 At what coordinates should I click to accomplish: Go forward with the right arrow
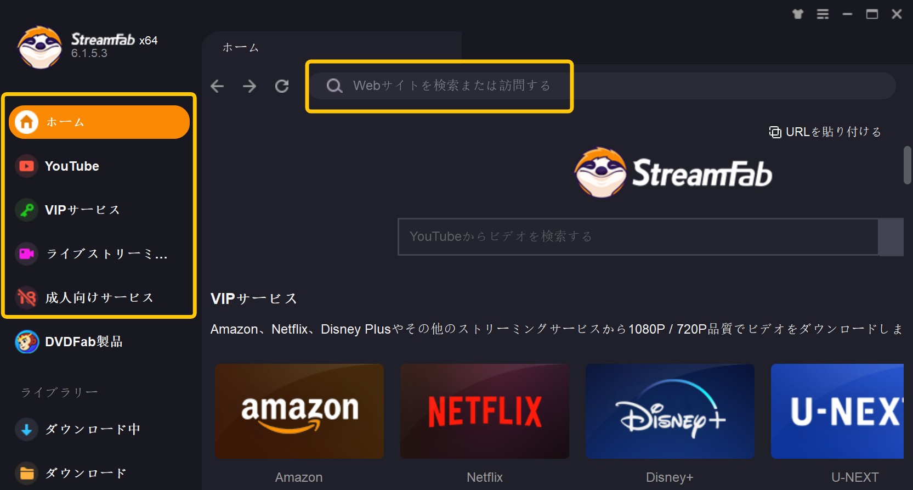click(x=249, y=86)
